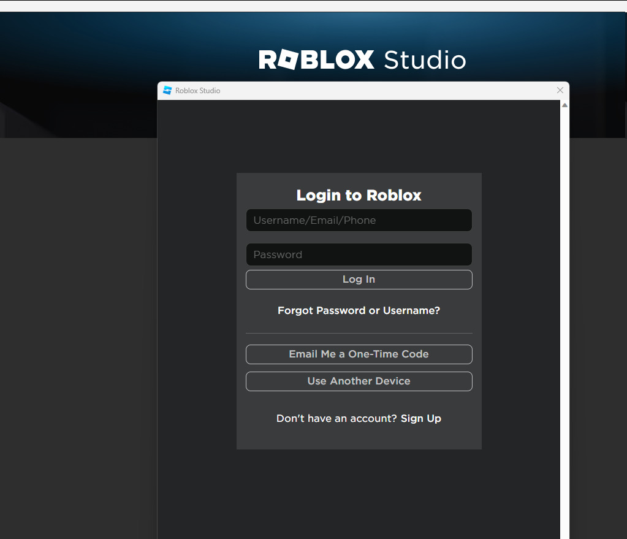This screenshot has height=539, width=627.
Task: Open the Forgot Password or Username page
Action: [359, 310]
